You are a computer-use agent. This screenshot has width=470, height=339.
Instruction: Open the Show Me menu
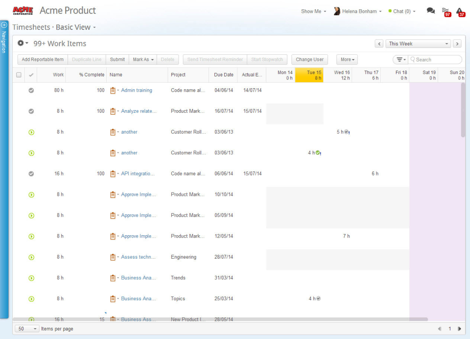(x=313, y=11)
